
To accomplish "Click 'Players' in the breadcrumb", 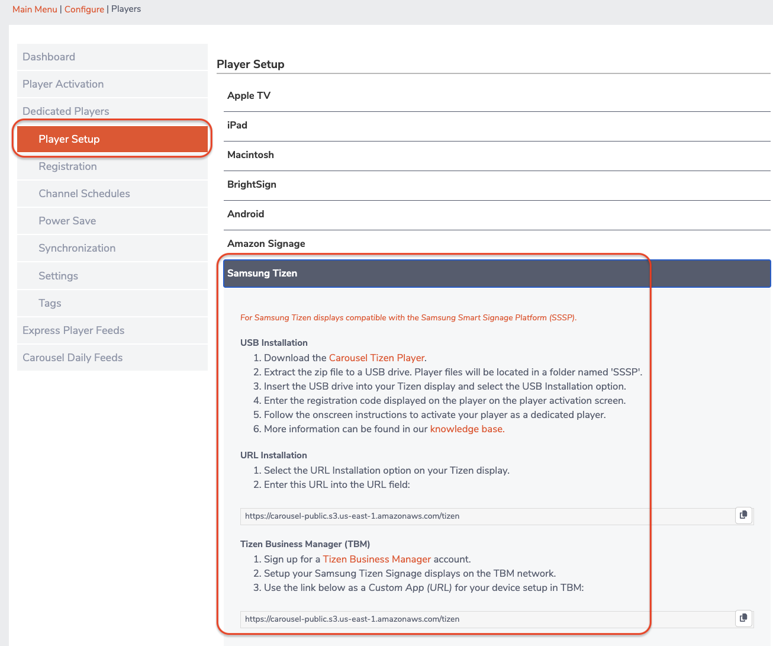I will point(126,9).
